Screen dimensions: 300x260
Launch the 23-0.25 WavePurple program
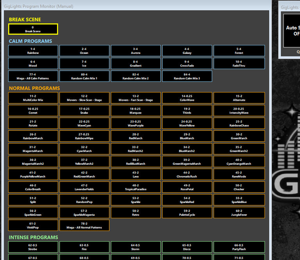point(136,123)
